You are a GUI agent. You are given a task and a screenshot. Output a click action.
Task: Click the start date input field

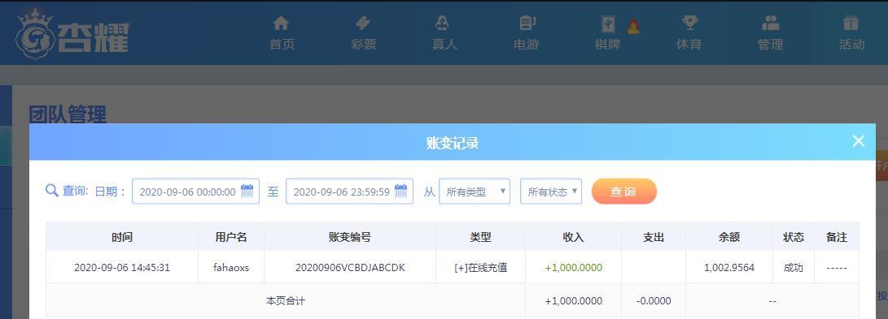[x=195, y=192]
